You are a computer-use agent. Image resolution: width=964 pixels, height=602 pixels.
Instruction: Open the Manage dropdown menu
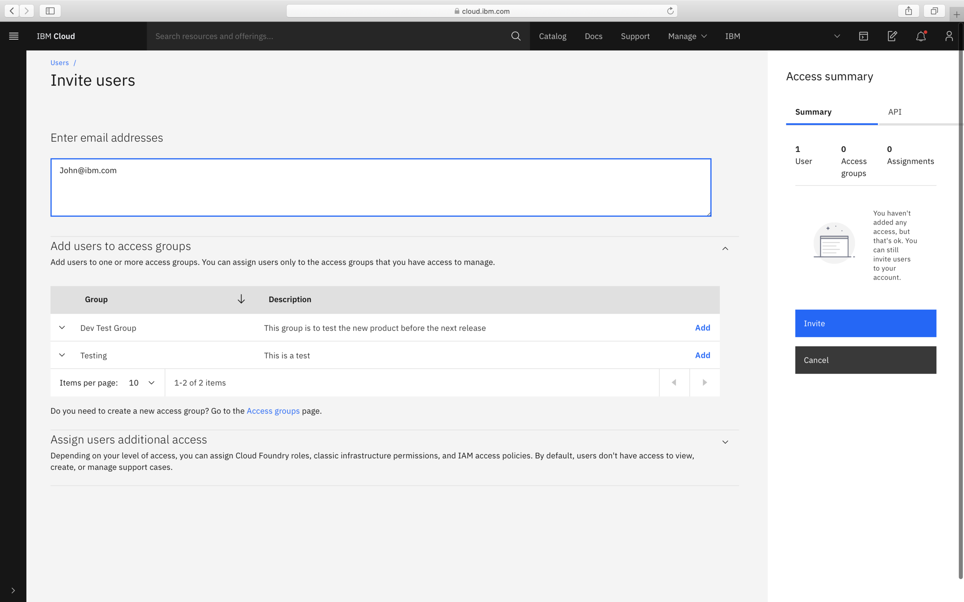coord(687,36)
